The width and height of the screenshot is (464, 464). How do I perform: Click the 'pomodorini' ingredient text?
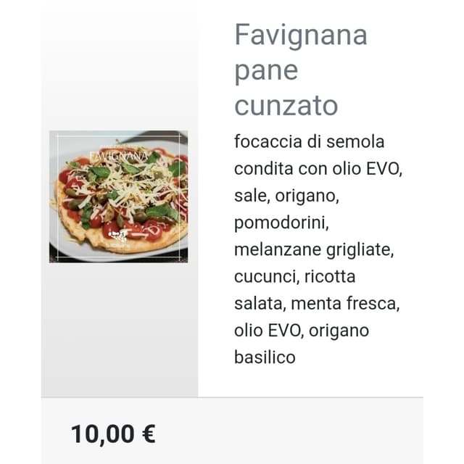pos(281,223)
